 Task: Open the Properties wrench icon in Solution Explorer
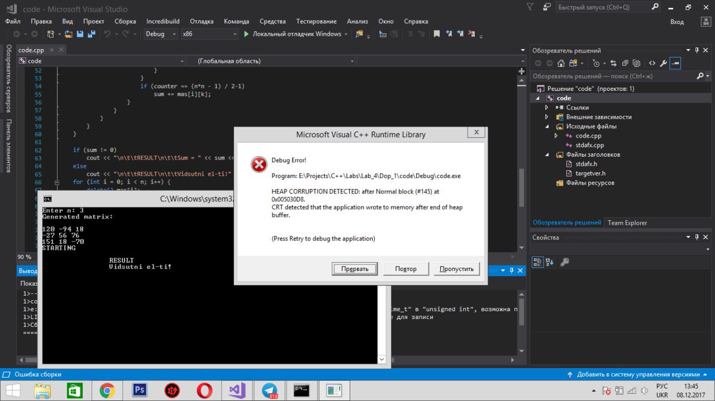tap(663, 63)
